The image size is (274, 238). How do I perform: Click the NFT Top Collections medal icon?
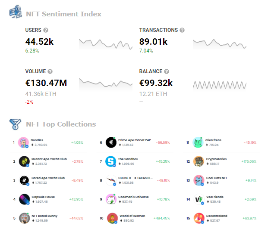15,124
